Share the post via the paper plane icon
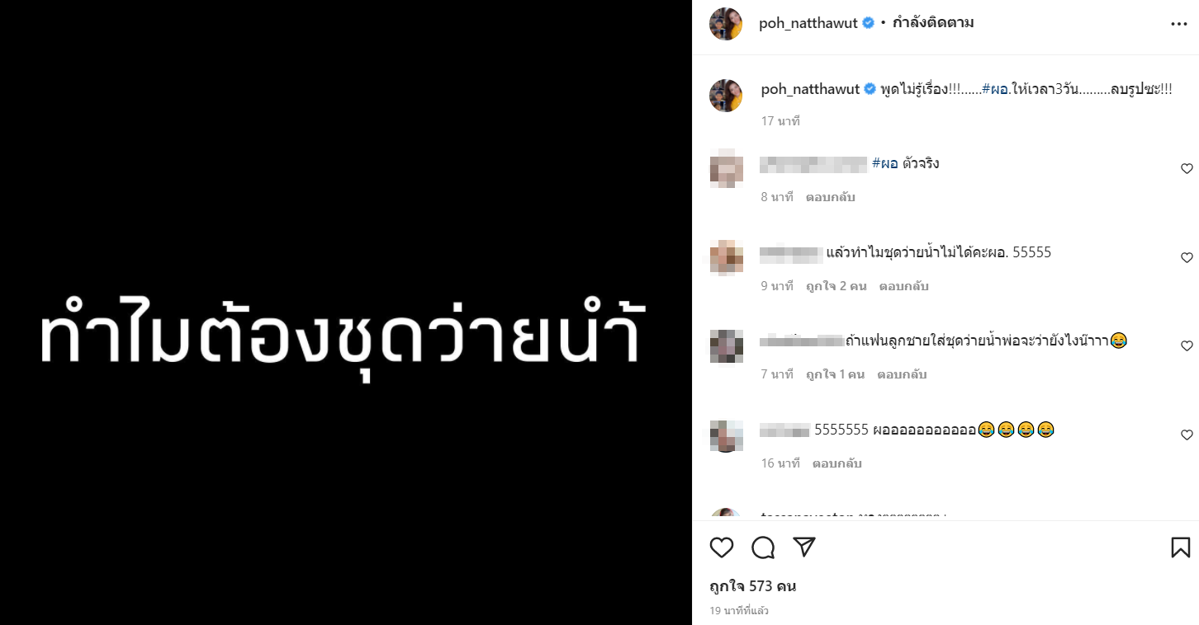 click(804, 547)
